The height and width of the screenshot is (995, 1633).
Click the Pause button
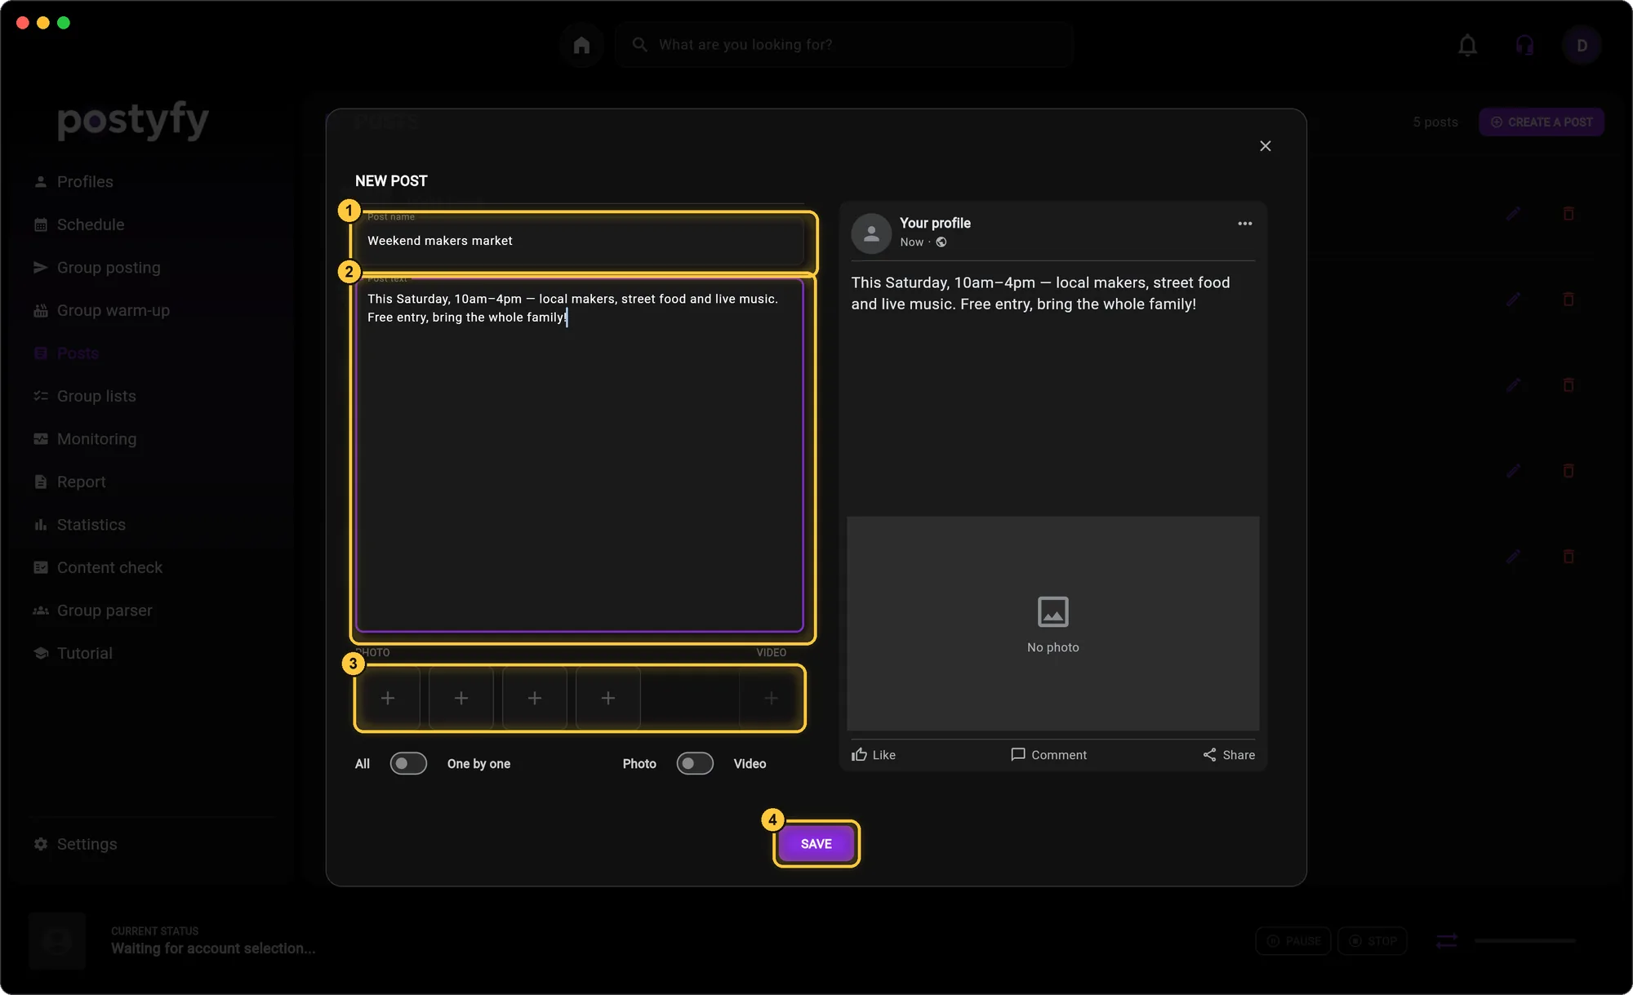point(1293,941)
